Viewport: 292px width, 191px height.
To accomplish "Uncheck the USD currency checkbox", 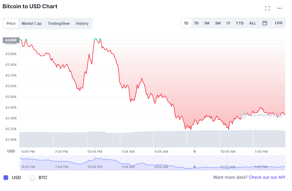I will (6, 178).
